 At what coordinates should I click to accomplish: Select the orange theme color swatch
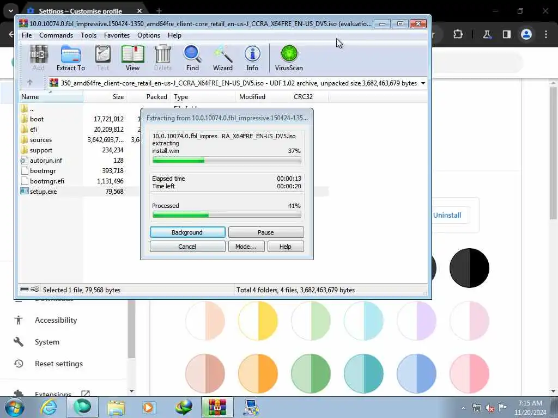pos(258,373)
